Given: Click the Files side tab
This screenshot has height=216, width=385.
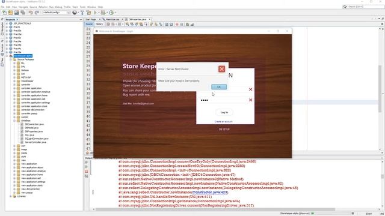Looking at the screenshot, I should (x=2, y=62).
